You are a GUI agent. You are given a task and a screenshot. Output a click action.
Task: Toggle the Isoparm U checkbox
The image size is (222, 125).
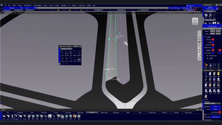pos(213,50)
